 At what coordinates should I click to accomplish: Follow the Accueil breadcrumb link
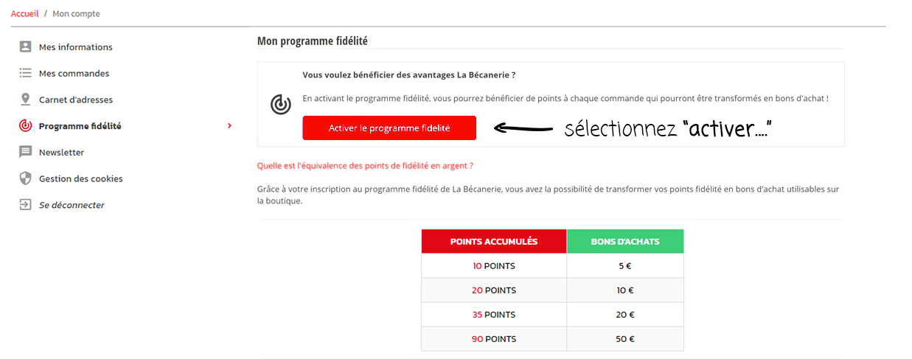click(x=24, y=14)
